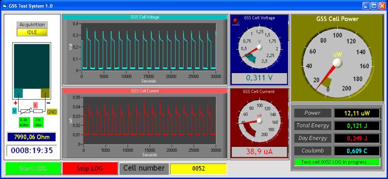Image resolution: width=388 pixels, height=179 pixels.
Task: Click the GSS Cell Current chart title bar
Action: point(145,91)
